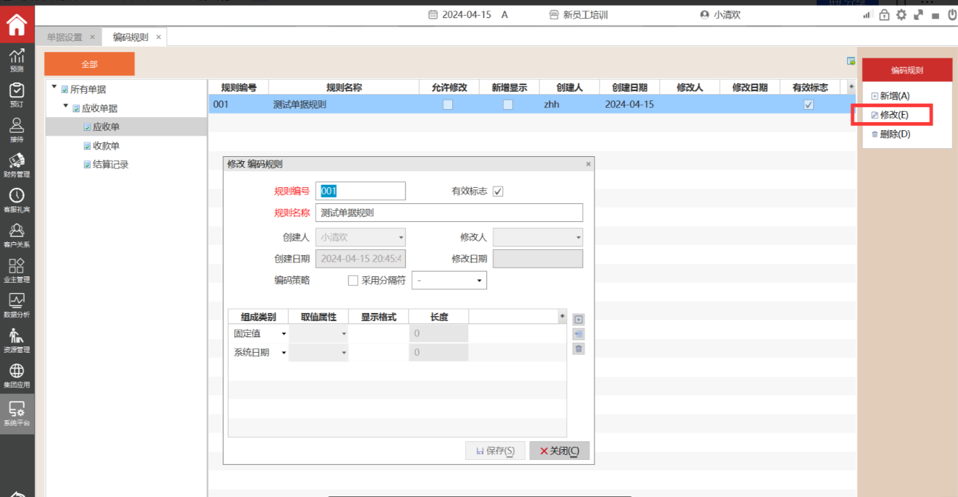Click the trash icon beside the composition grid
Viewport: 958px width, 497px height.
(579, 349)
